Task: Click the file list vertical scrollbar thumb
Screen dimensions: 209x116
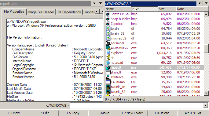Action: pos(206,49)
